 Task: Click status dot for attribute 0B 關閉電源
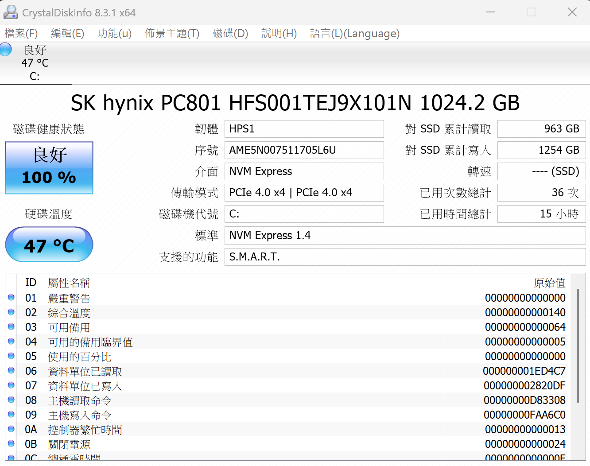pyautogui.click(x=12, y=444)
